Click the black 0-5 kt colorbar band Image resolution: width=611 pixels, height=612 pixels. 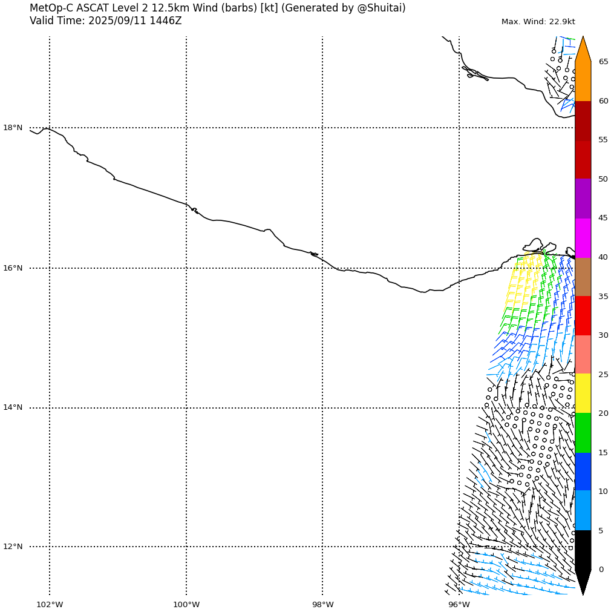point(583,550)
